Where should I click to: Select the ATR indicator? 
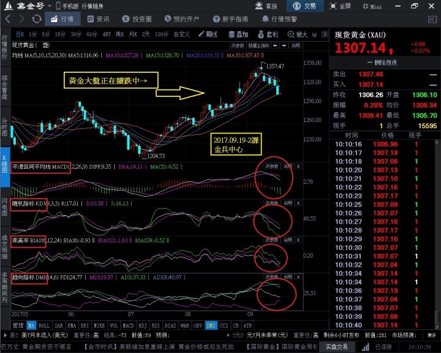click(x=247, y=325)
